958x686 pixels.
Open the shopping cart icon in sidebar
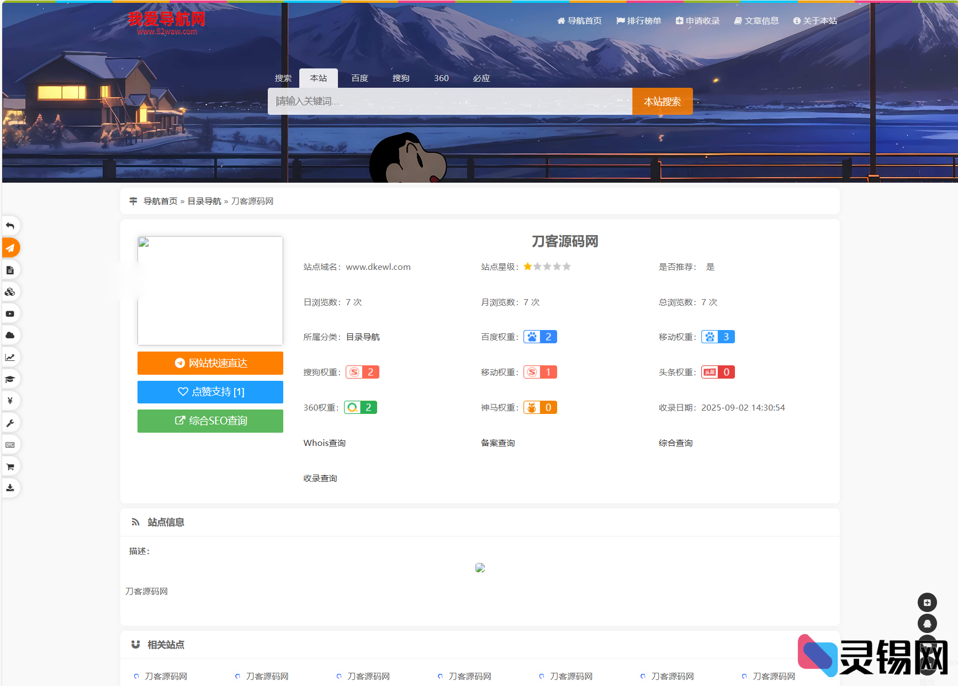pyautogui.click(x=10, y=466)
